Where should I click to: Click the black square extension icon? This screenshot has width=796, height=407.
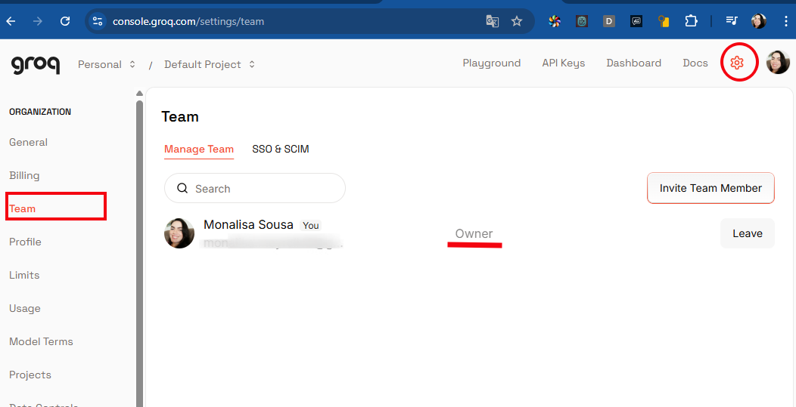[x=636, y=21]
